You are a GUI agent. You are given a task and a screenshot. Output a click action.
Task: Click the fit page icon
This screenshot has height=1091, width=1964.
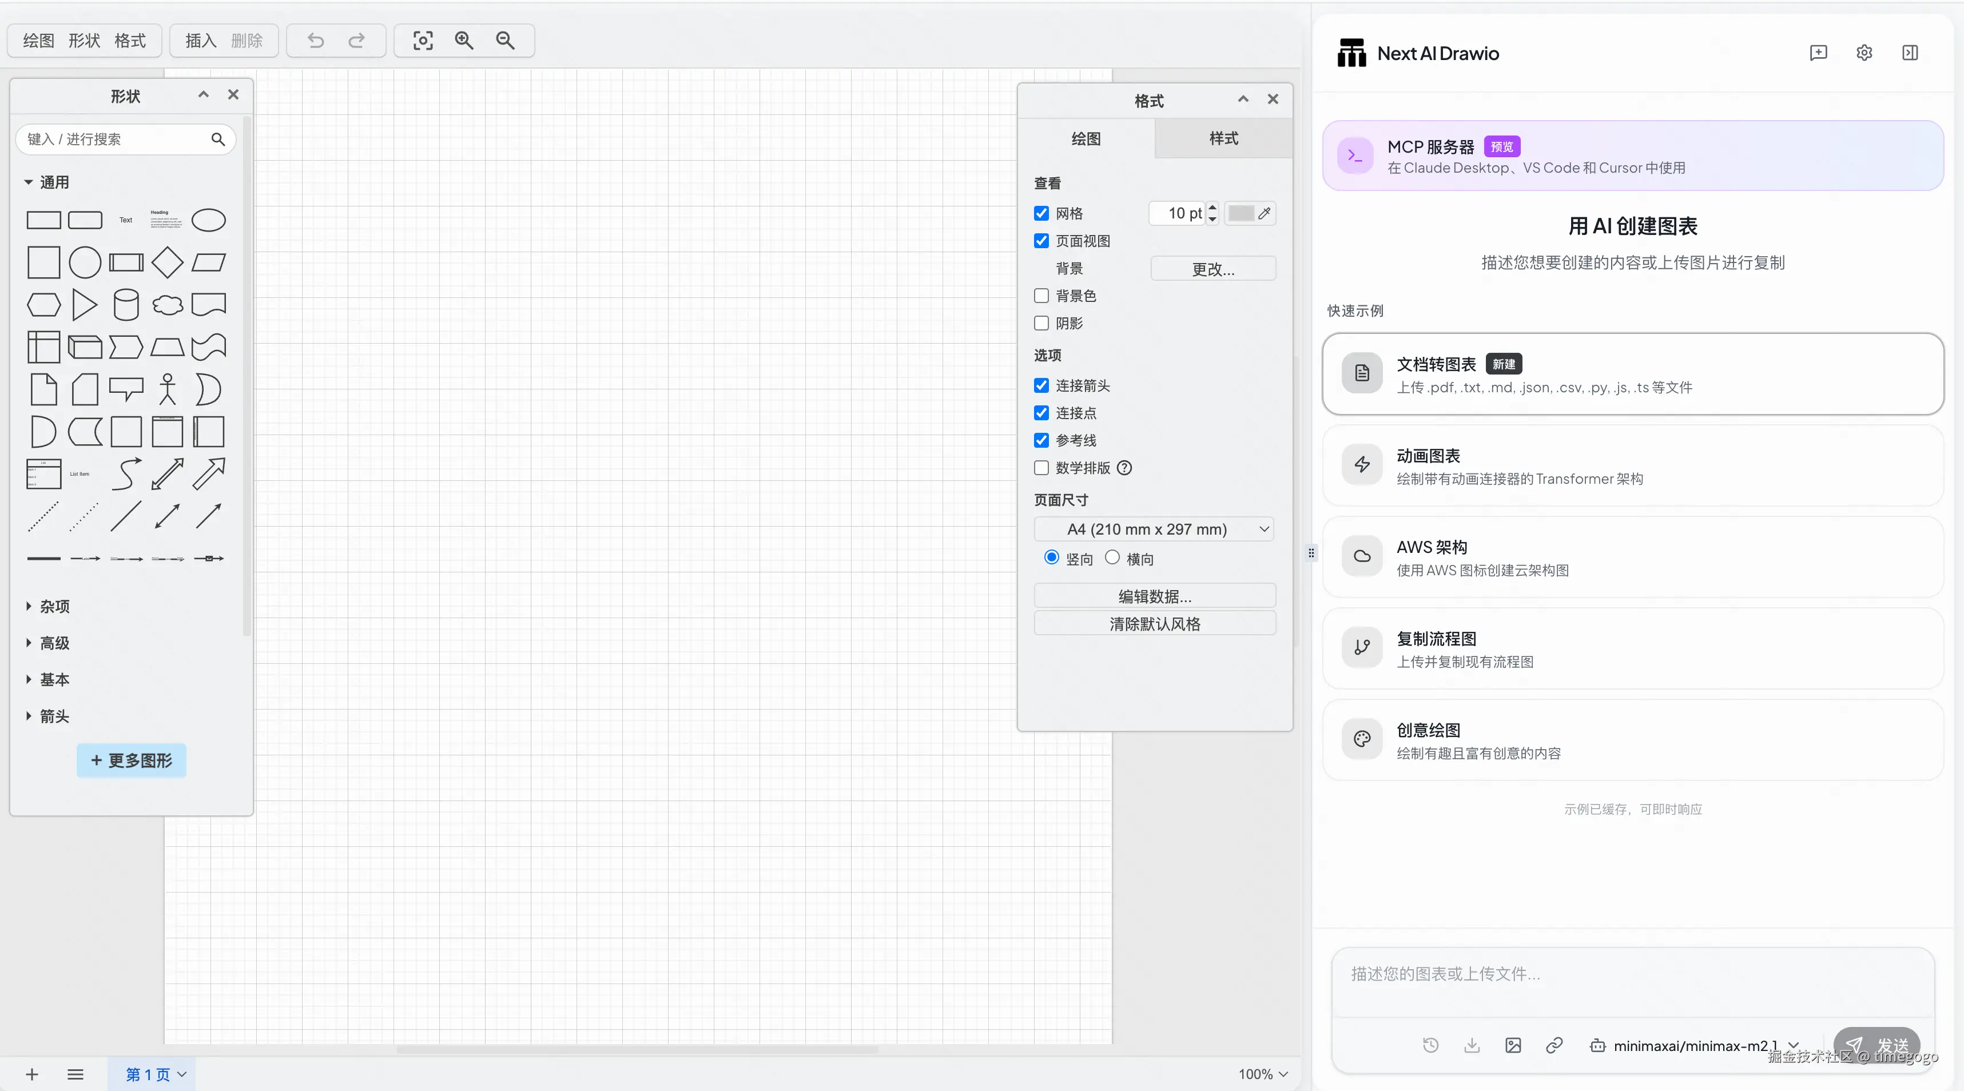click(423, 41)
